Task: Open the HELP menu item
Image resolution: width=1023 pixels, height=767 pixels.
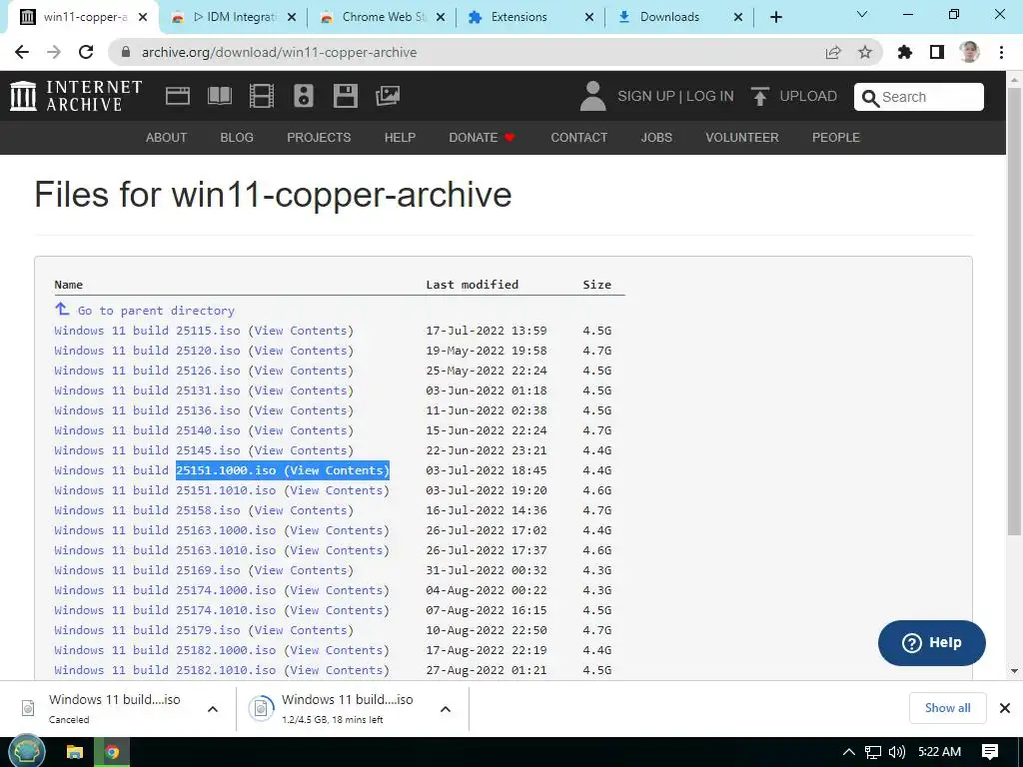Action: point(400,138)
